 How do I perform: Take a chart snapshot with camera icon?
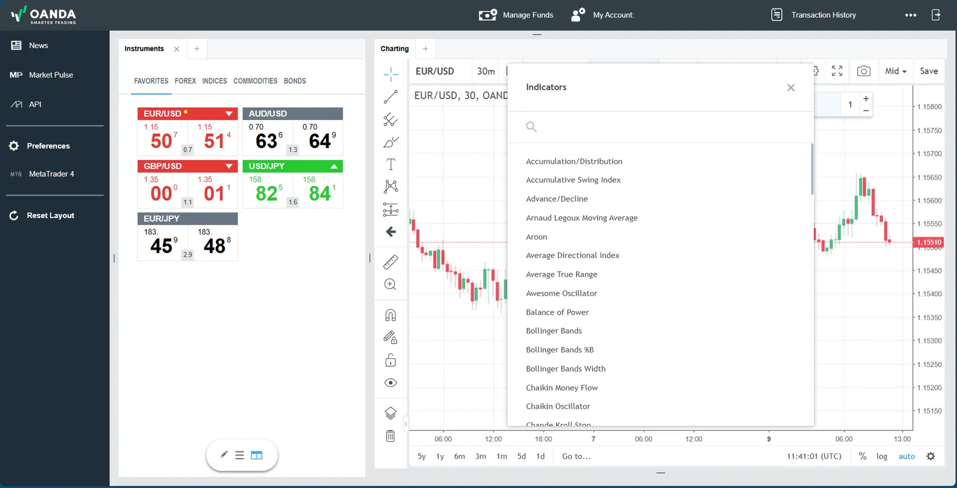pos(864,71)
